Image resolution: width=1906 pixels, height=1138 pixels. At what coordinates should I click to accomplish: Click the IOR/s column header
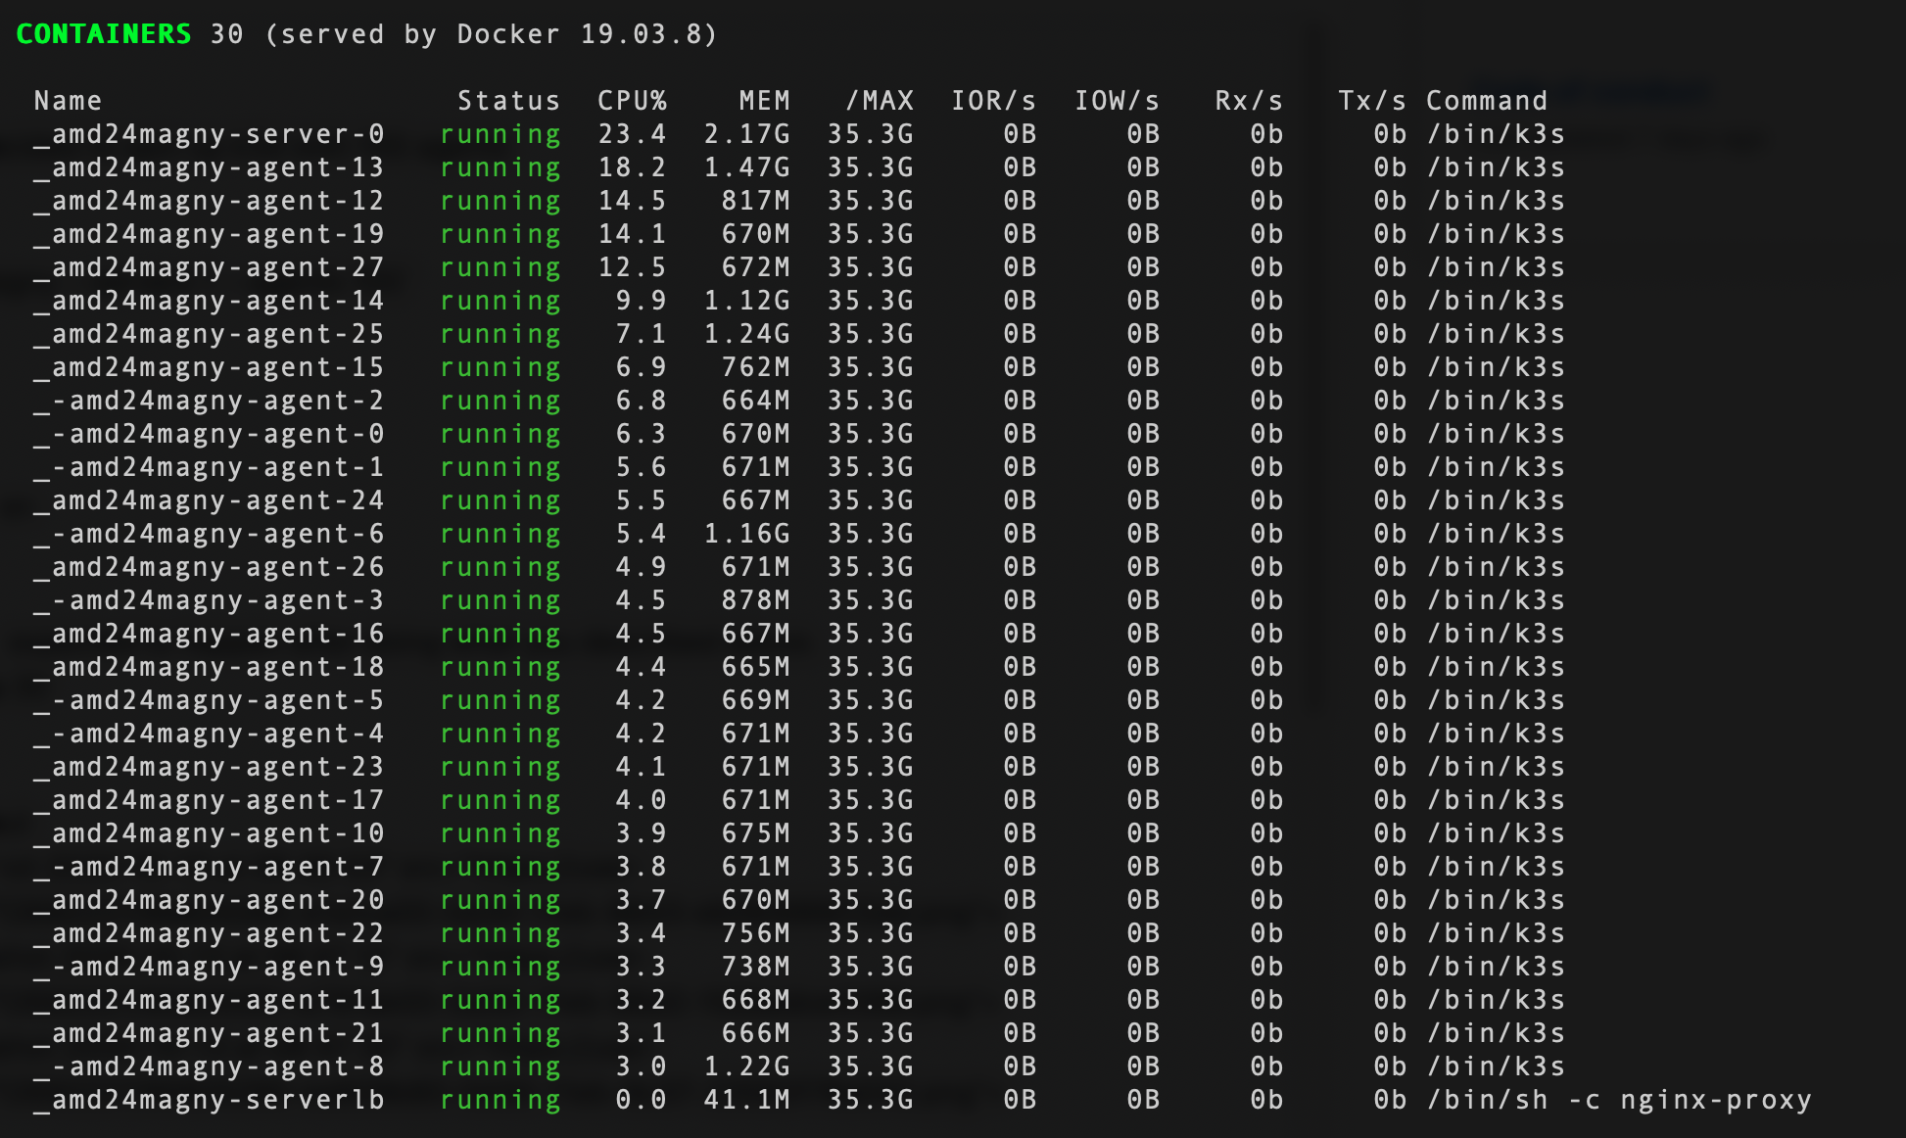click(x=994, y=101)
